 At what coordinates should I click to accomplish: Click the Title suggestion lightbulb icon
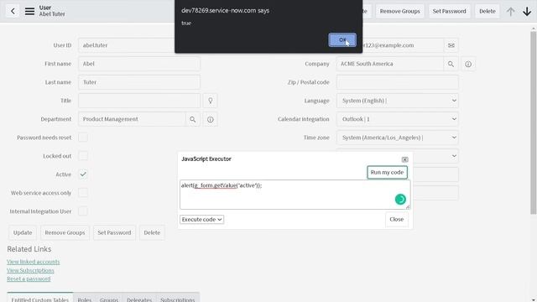211,101
